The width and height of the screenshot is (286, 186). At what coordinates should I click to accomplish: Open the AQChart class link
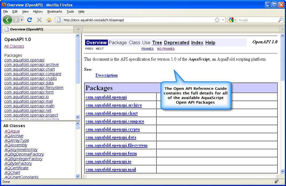coord(12,173)
